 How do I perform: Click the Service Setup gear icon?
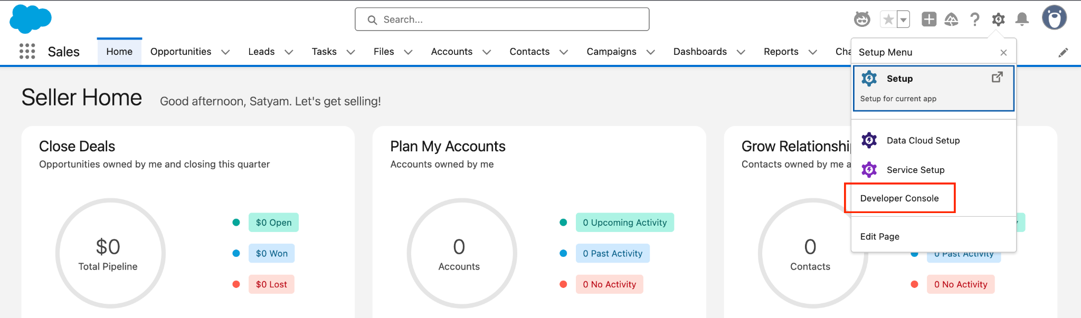tap(869, 170)
